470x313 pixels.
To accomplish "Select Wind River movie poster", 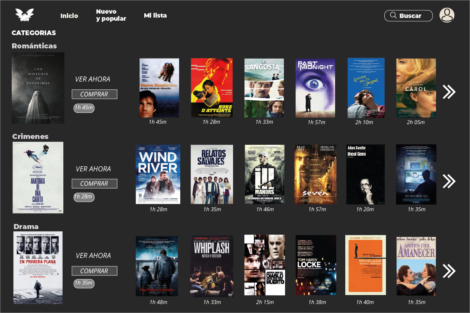I will (158, 174).
